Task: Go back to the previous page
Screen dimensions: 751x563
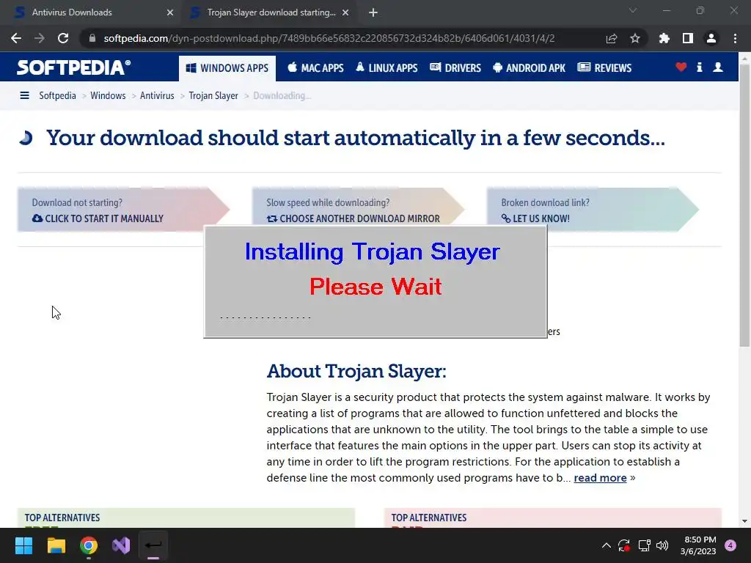Action: [x=16, y=38]
